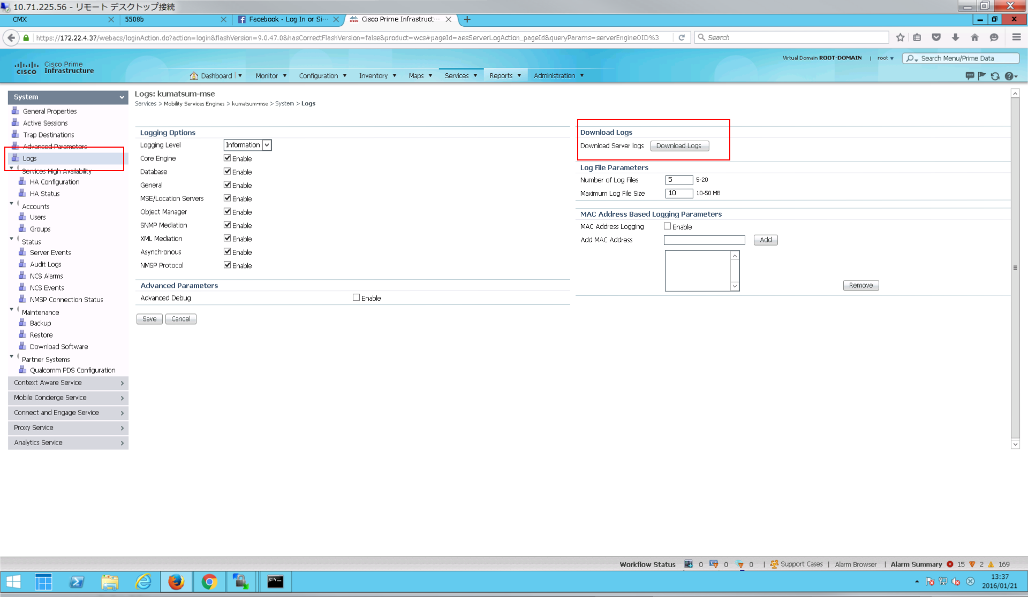
Task: Open the root user dropdown
Action: pyautogui.click(x=886, y=58)
